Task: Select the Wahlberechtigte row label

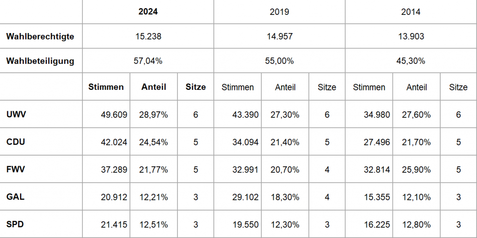Action: (40, 36)
